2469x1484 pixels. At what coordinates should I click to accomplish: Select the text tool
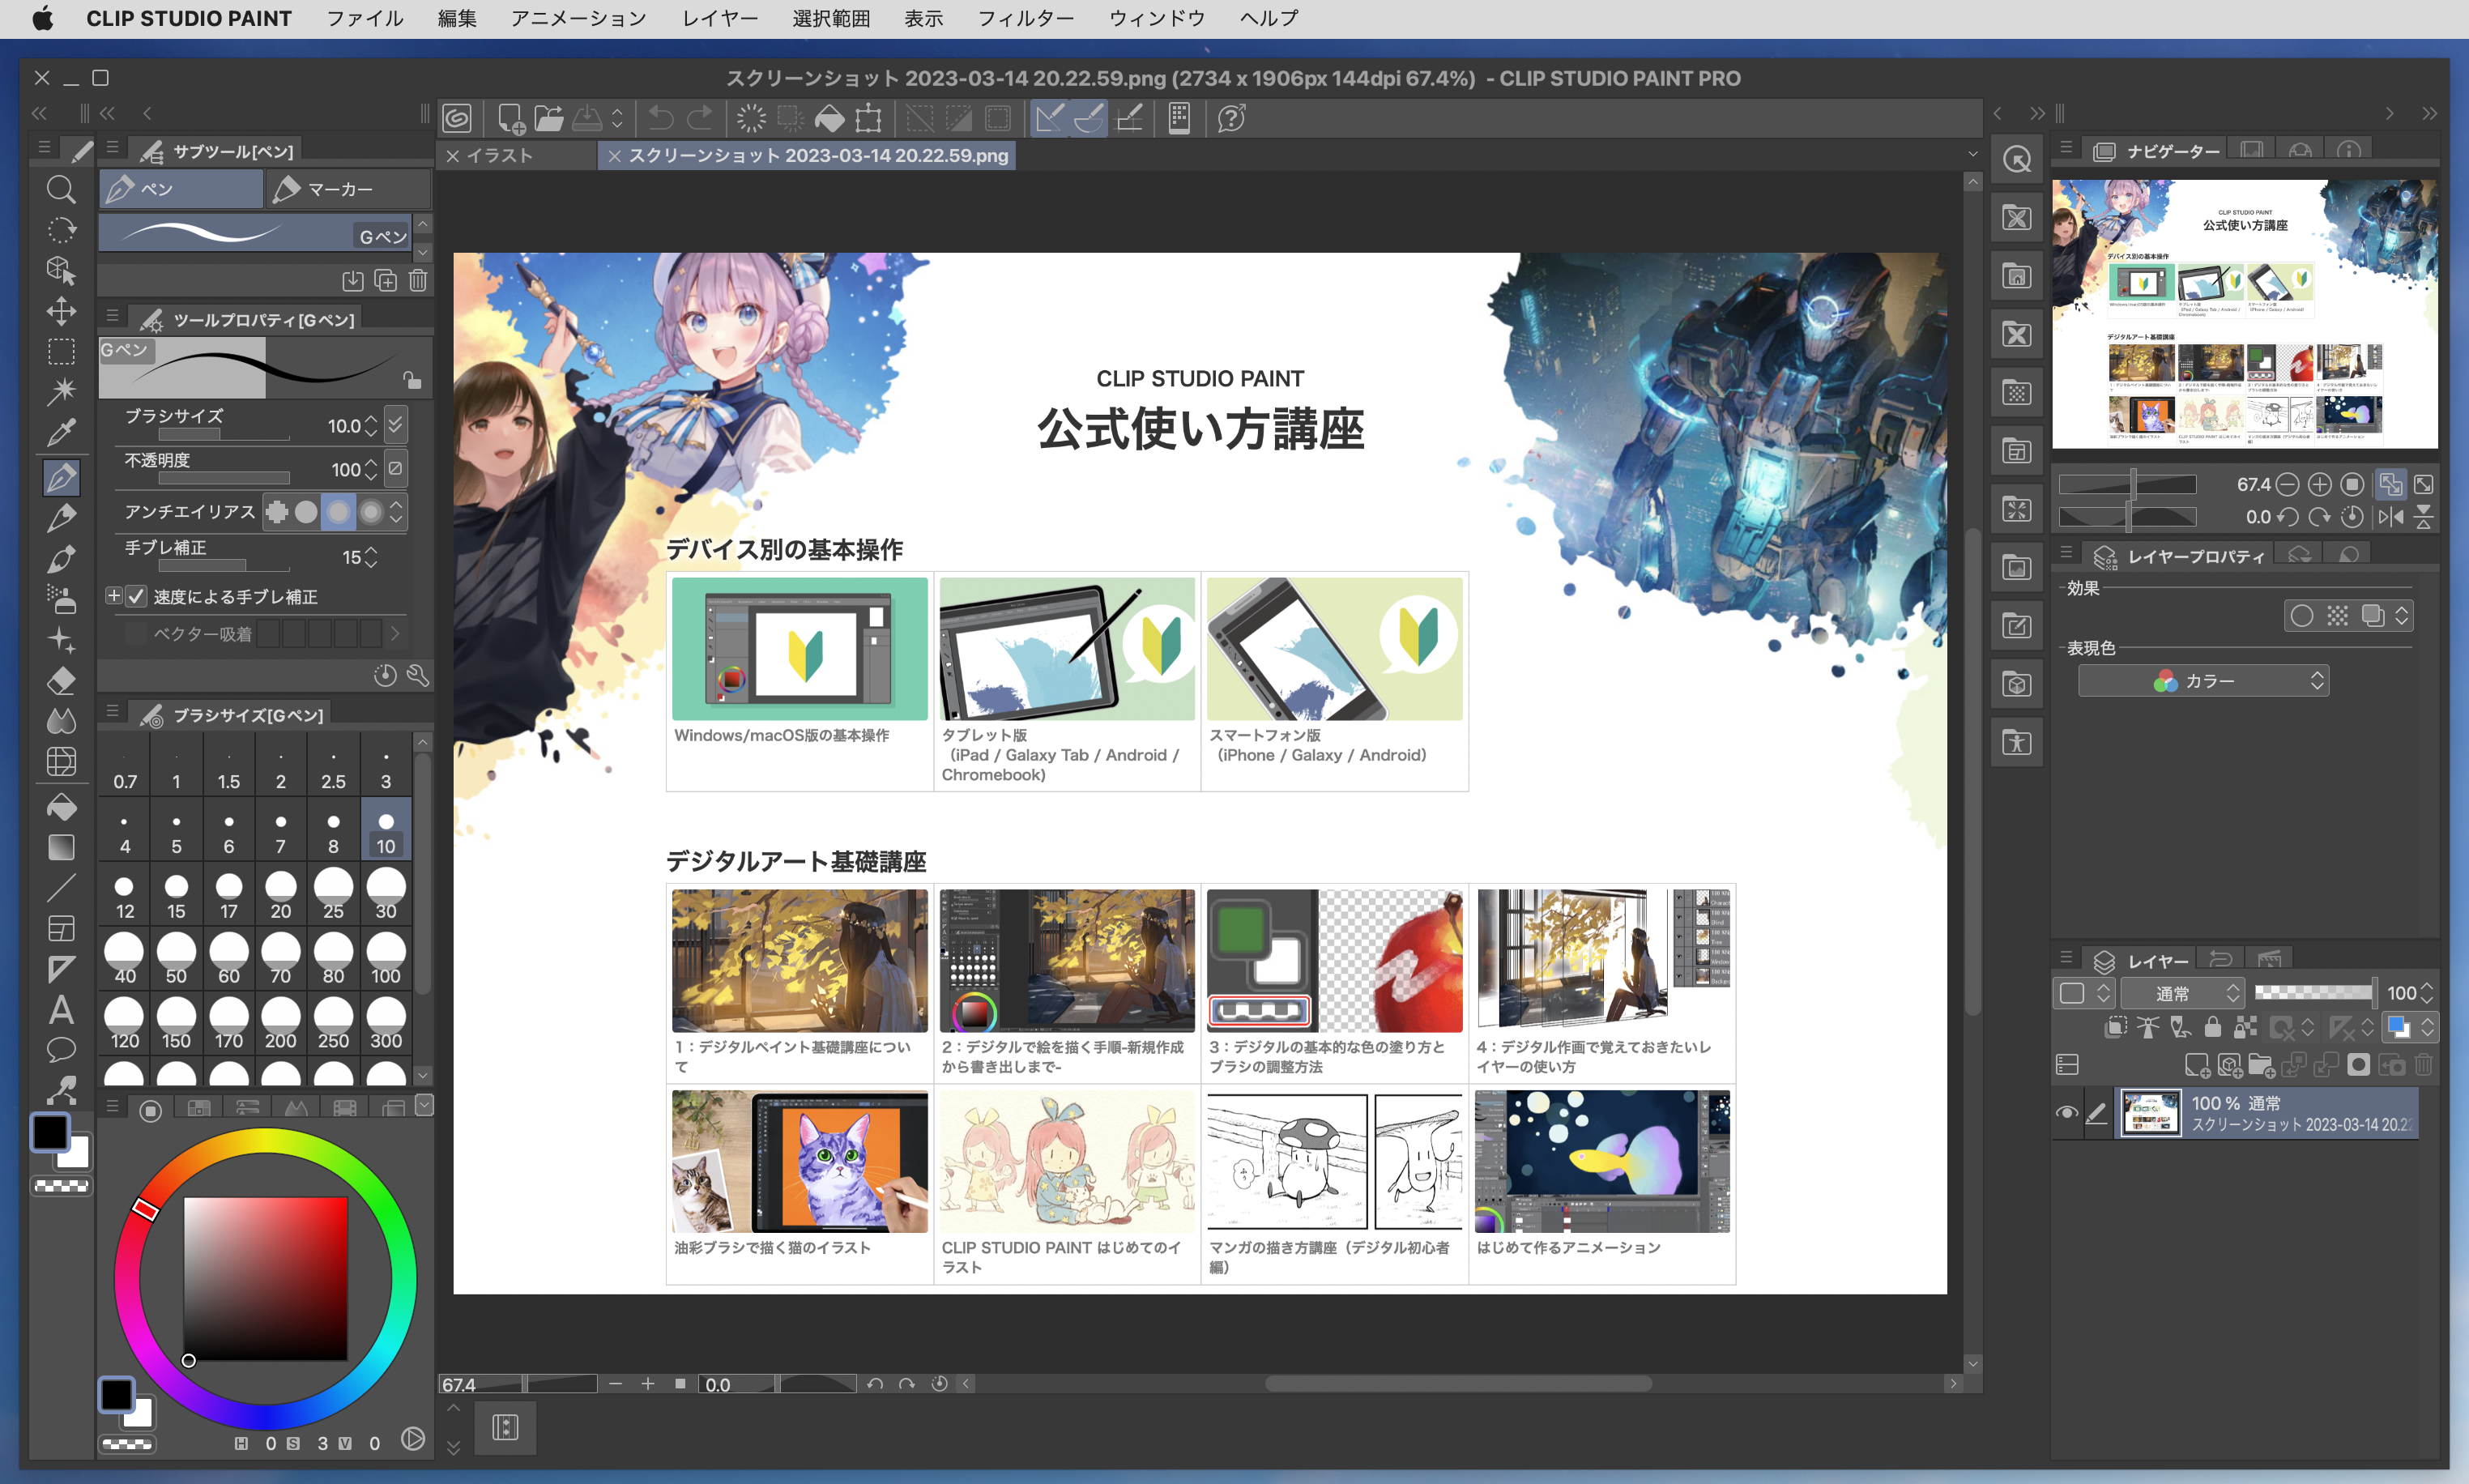61,1010
